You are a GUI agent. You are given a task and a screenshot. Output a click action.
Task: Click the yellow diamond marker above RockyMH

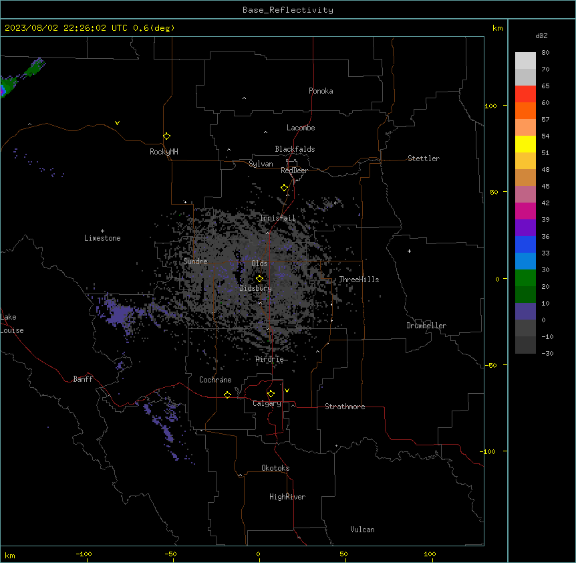pos(166,136)
